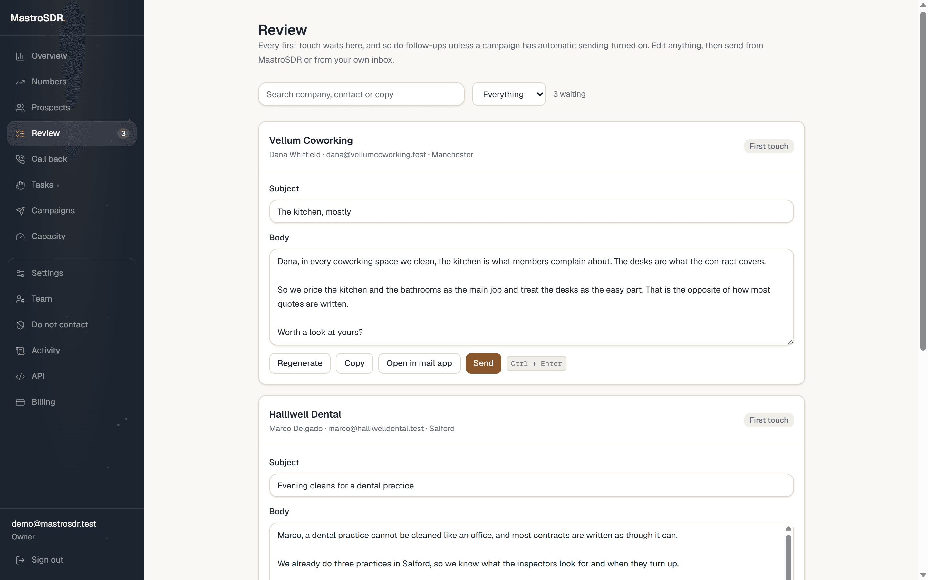Click the Search company, contact or copy field
This screenshot has height=580, width=928.
tap(361, 94)
